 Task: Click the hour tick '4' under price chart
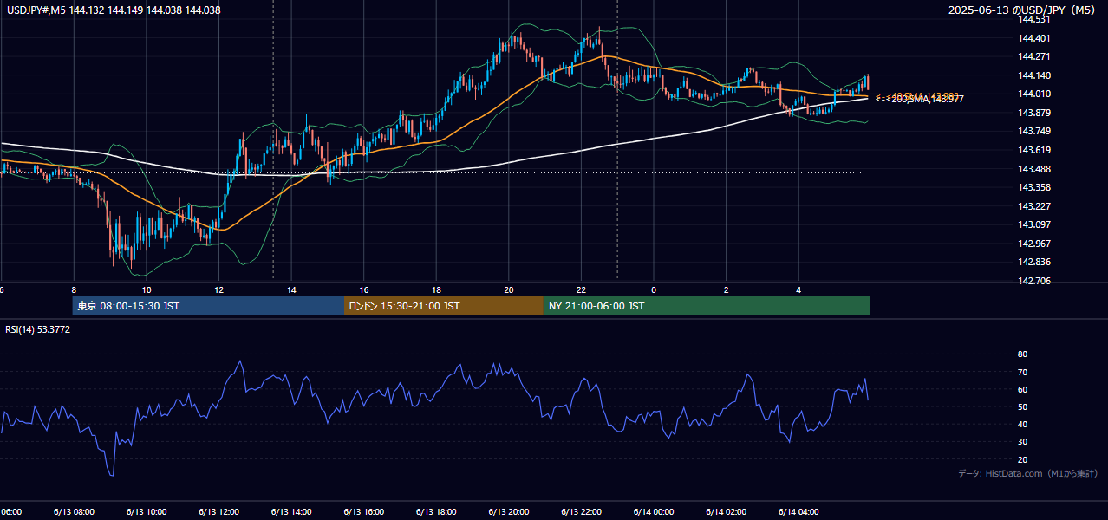[798, 290]
